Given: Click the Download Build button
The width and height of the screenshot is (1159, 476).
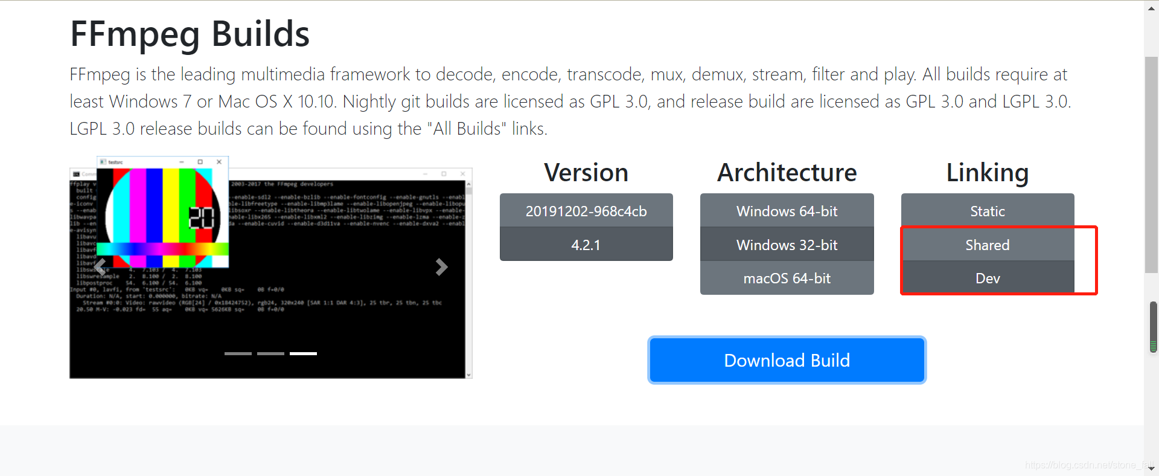Looking at the screenshot, I should [x=787, y=360].
